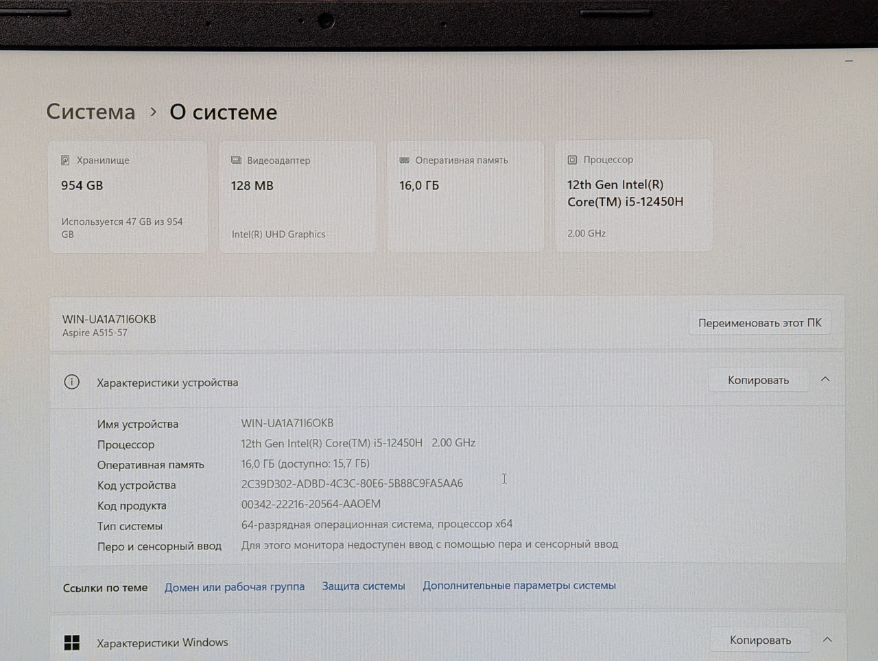The image size is (878, 661).
Task: Open Домен или рабочая группа link
Action: click(x=235, y=587)
